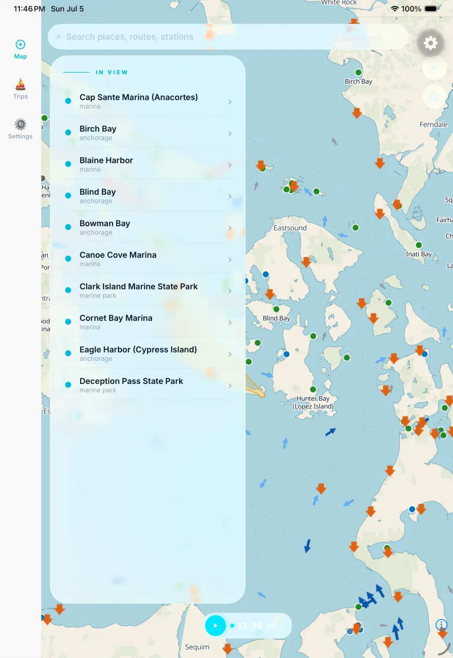This screenshot has height=658, width=453.
Task: Select Blind Bay anchorage list entry
Action: coord(148,195)
